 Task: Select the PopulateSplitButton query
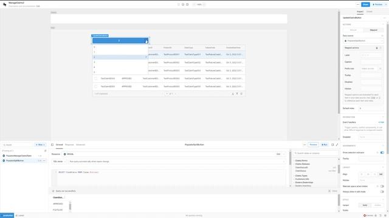15,160
